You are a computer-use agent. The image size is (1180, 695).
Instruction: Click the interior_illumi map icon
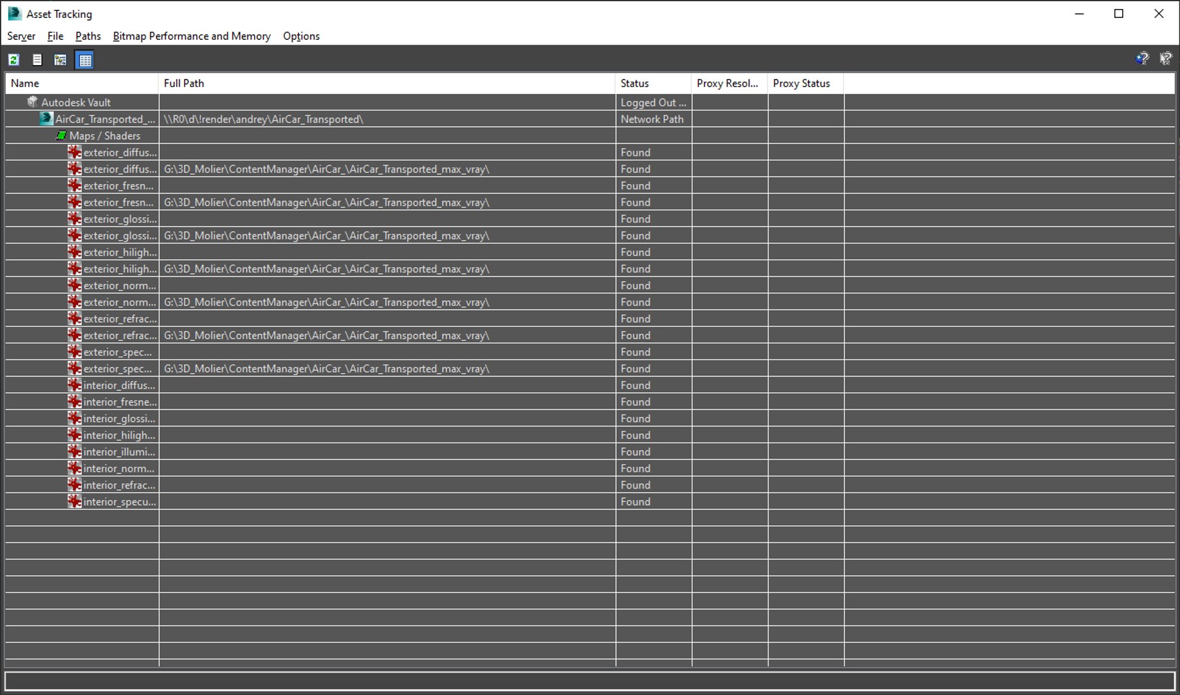click(x=75, y=452)
